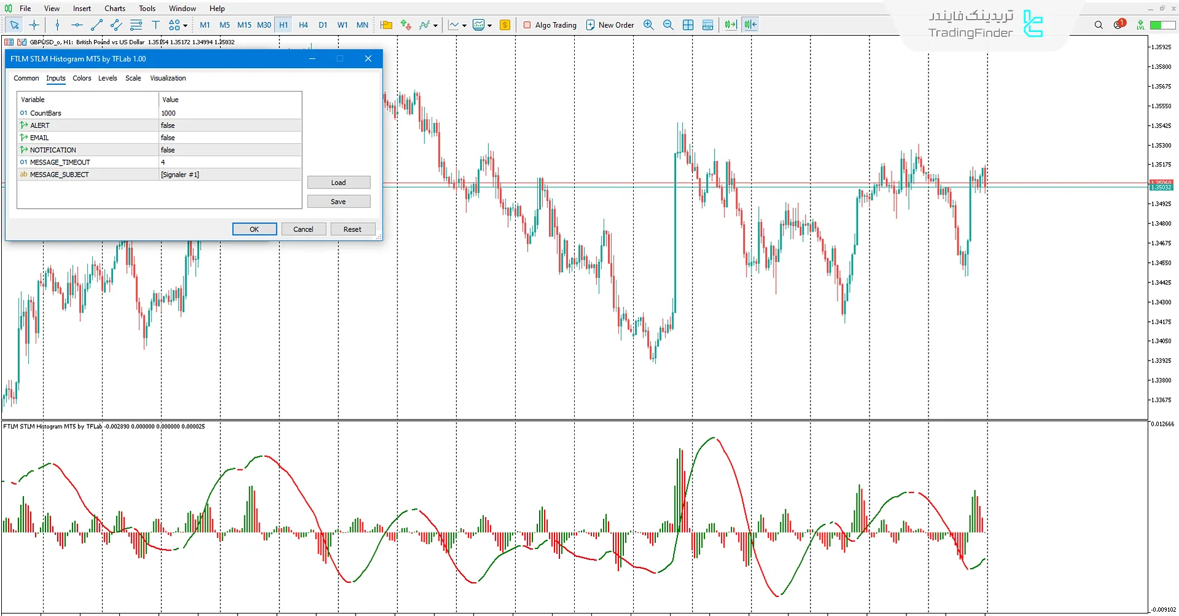Screen dimensions: 1179x616
Task: Add a Text label with the Text tool
Action: [x=156, y=25]
